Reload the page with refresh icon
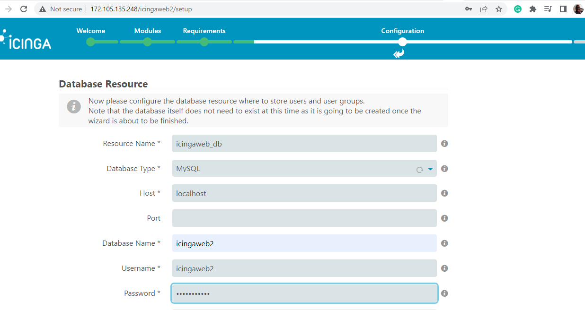The height and width of the screenshot is (310, 585). [24, 9]
